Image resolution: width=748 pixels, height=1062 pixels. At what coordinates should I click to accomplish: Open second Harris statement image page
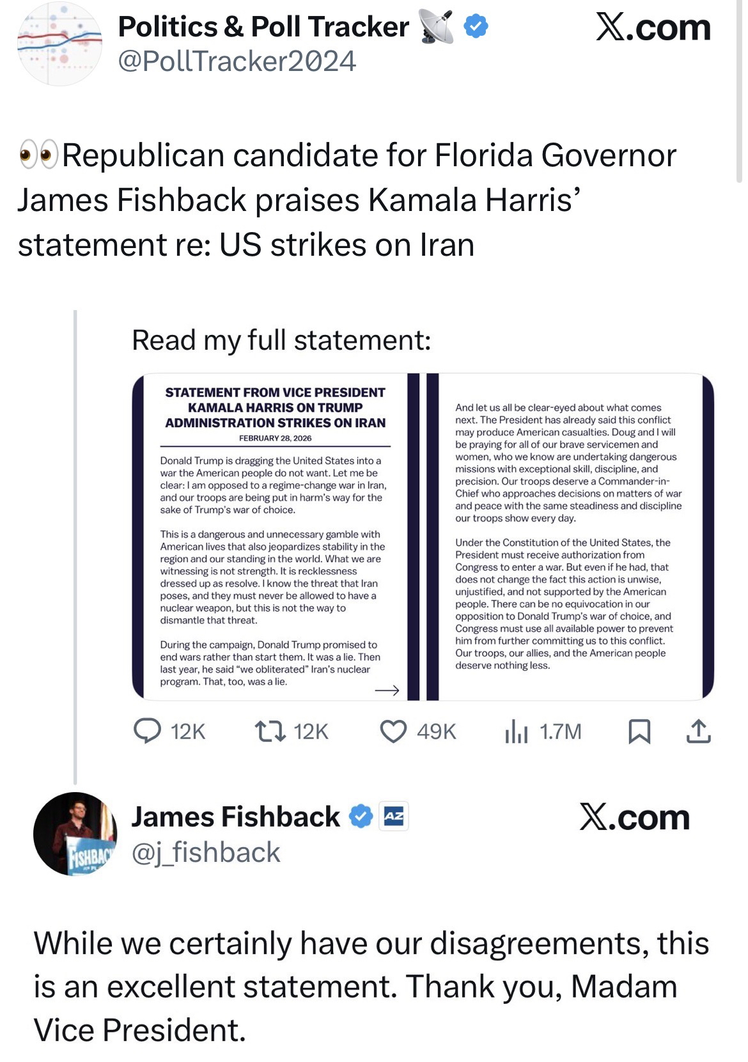569,536
